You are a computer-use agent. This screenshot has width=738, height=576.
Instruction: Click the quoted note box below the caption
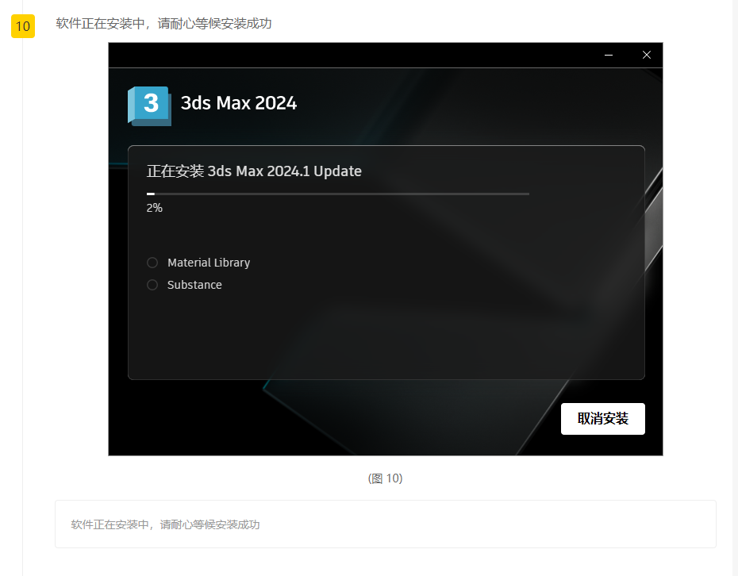(386, 524)
